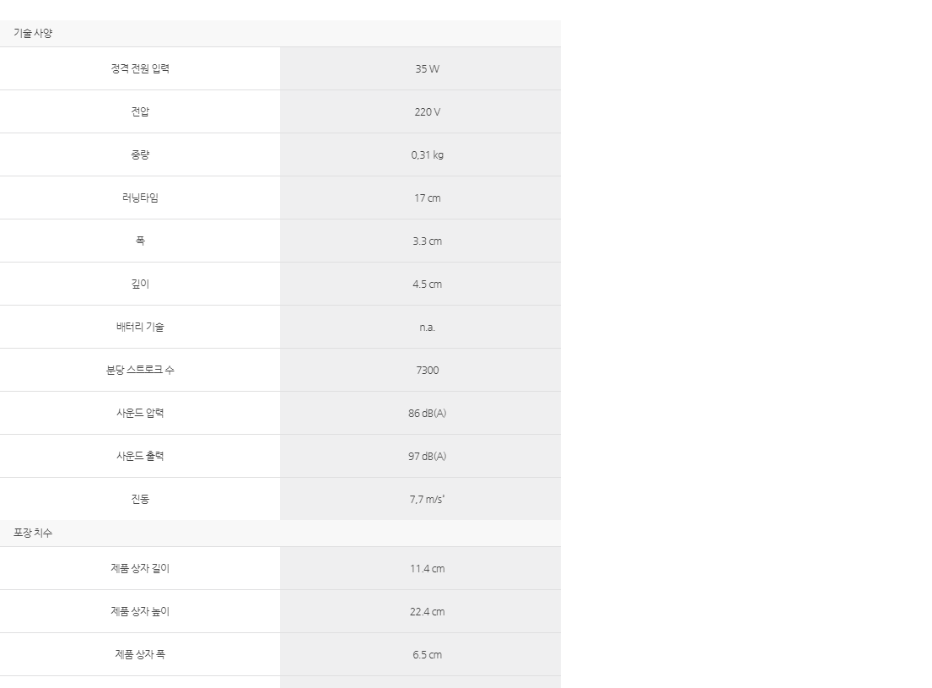Click the 기술 사양 section header
932x688 pixels.
(33, 33)
